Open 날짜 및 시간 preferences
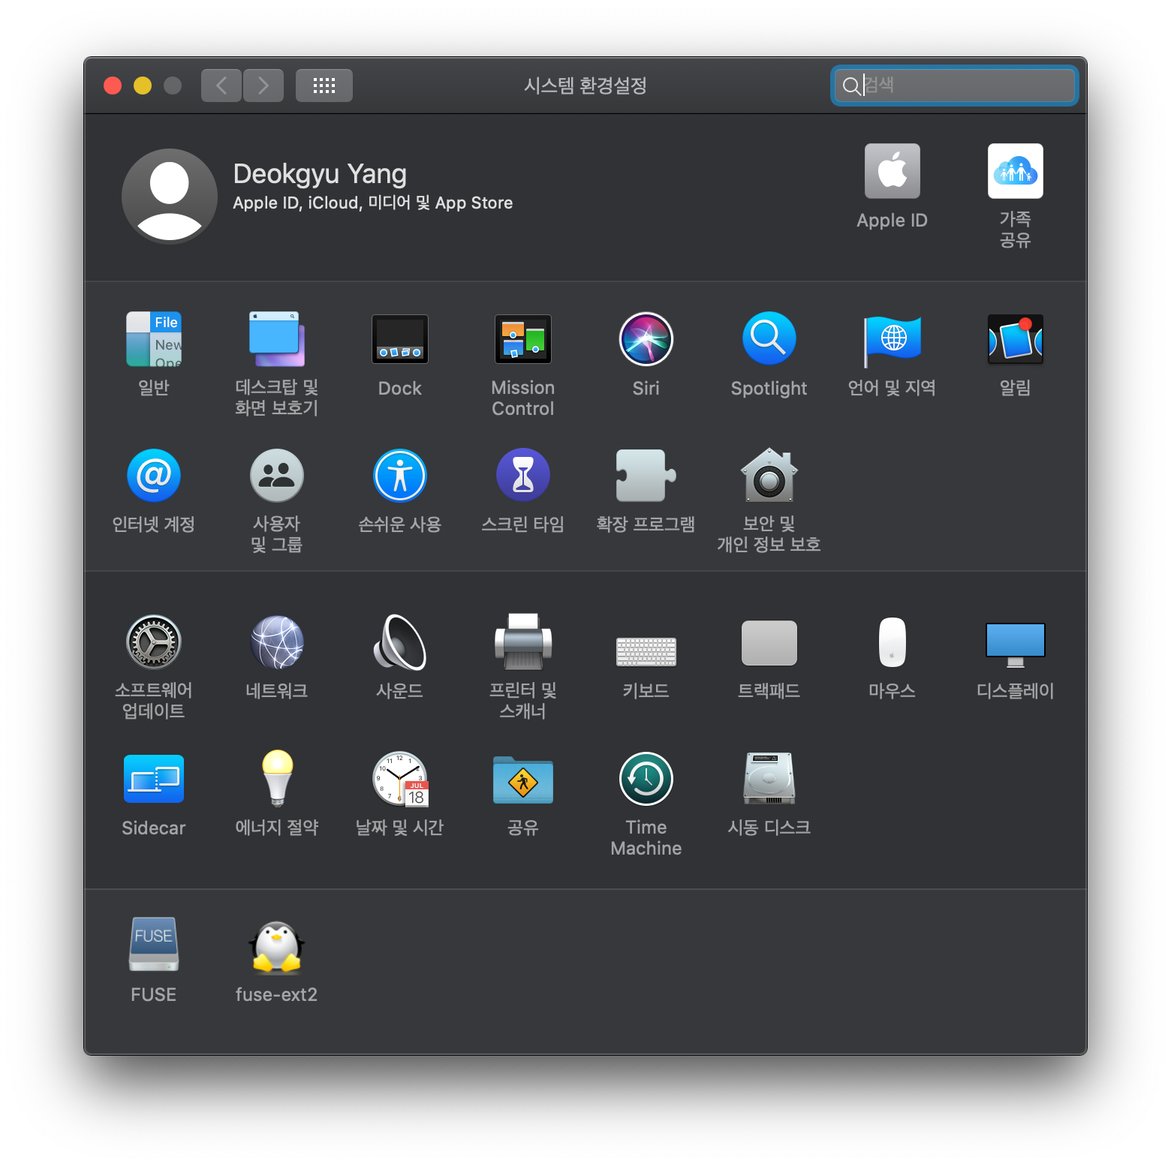This screenshot has width=1171, height=1166. 400,779
